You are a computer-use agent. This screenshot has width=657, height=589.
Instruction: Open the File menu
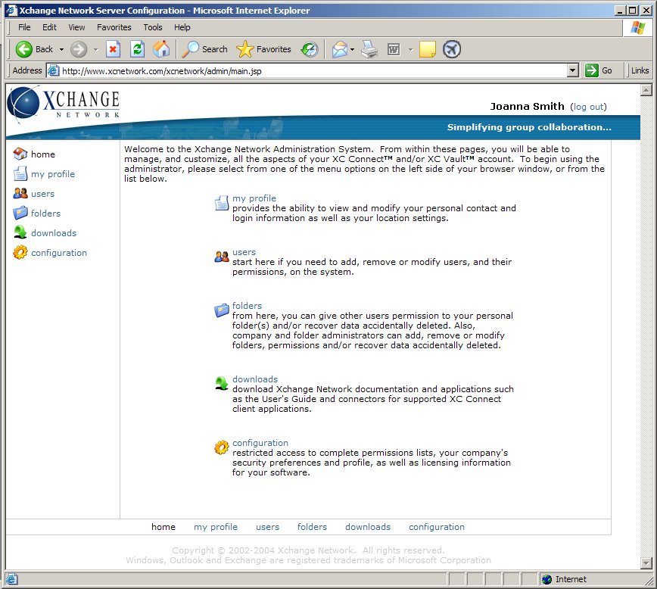[24, 27]
